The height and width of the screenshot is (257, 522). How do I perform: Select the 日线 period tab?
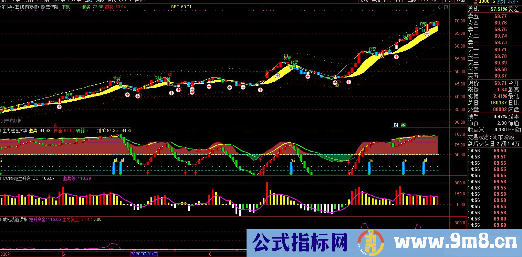89,1
